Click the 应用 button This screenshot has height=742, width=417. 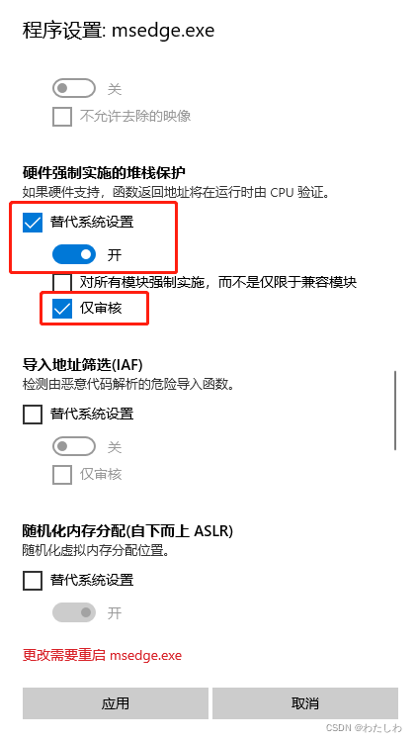click(x=116, y=703)
